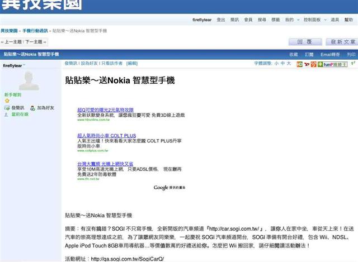This screenshot has width=358, height=262.
Task: Click 新手報到 rank text in sidebar
Action: pos(13,94)
